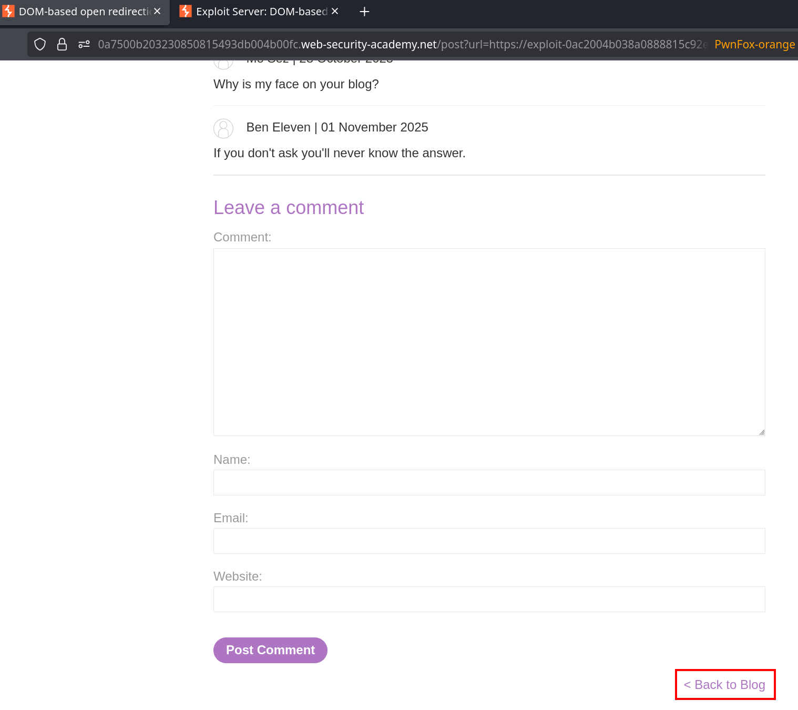This screenshot has height=710, width=798.
Task: Follow the Back to Blog link
Action: click(x=724, y=685)
